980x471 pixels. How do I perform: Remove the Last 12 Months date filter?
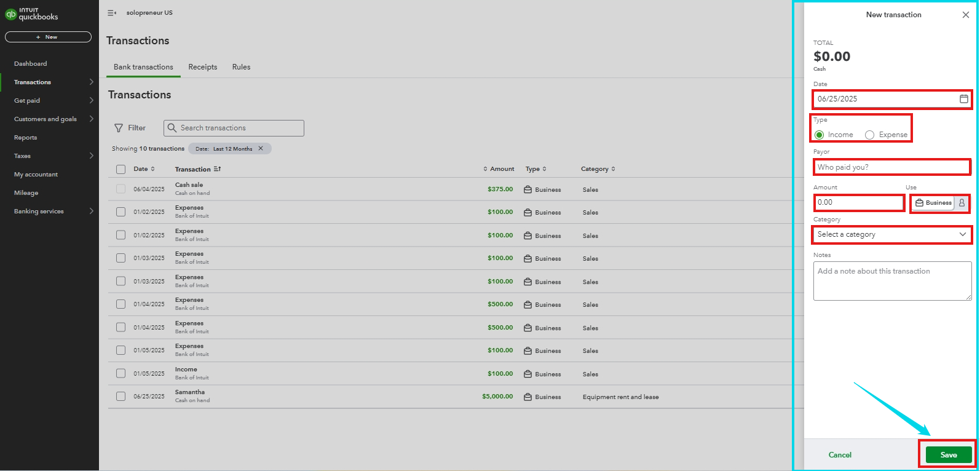coord(261,148)
